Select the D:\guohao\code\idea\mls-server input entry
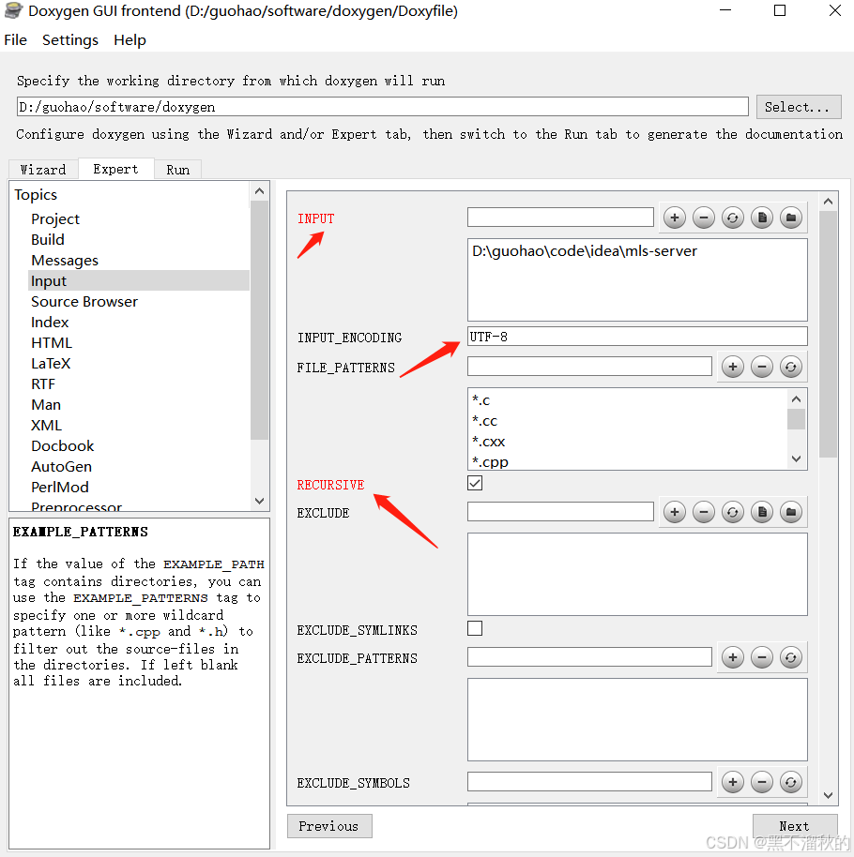Screen dimensions: 854x857 click(x=585, y=251)
